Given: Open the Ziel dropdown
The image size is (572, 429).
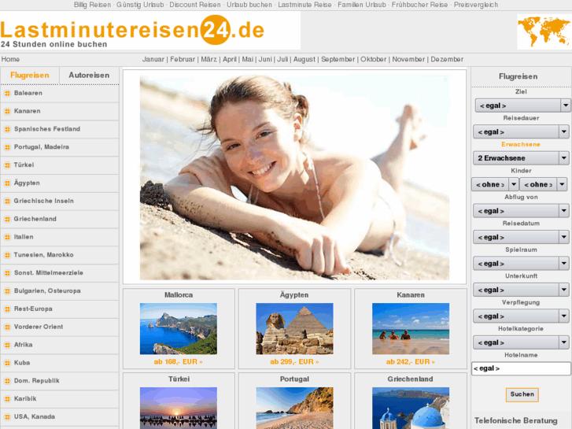Looking at the screenshot, I should 522,105.
